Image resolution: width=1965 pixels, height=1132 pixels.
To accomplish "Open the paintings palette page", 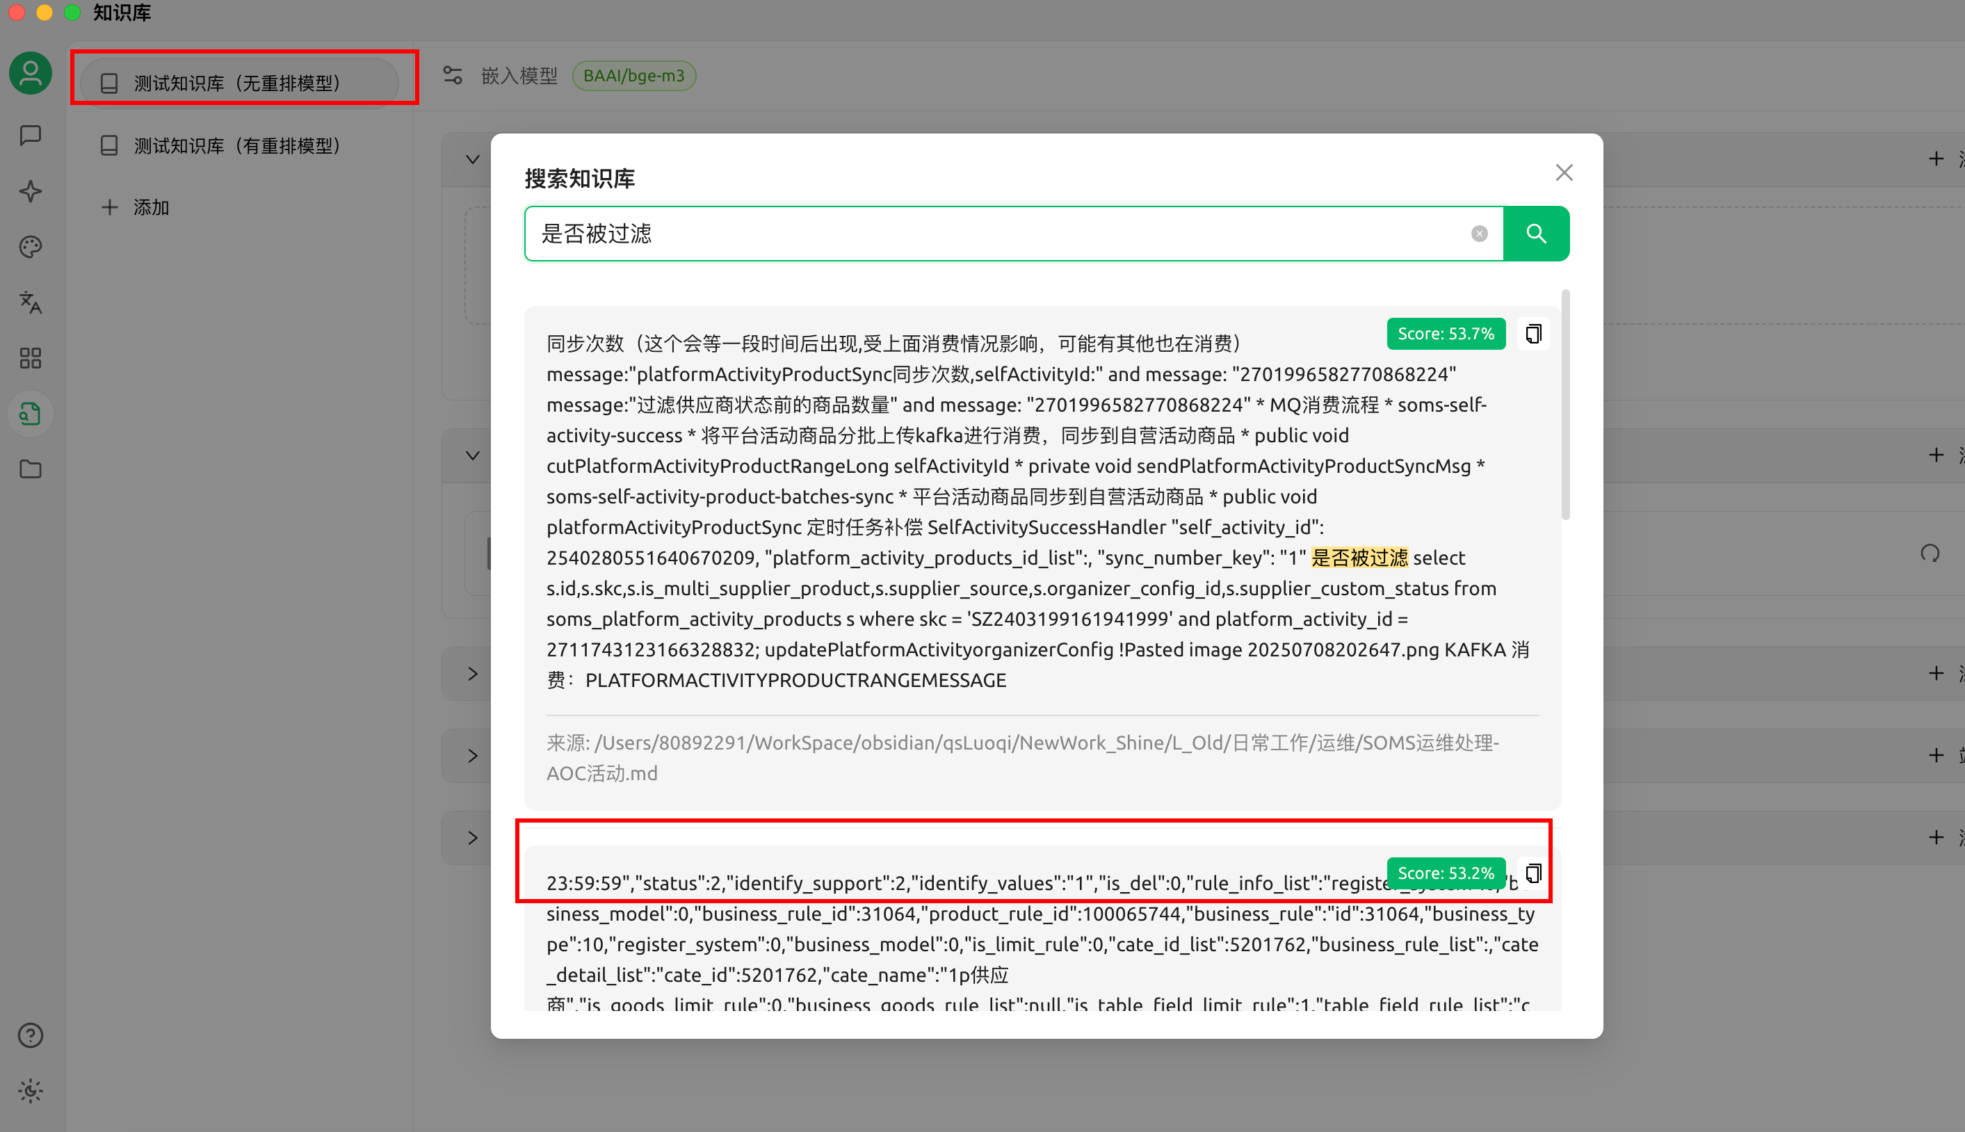I will 31,248.
